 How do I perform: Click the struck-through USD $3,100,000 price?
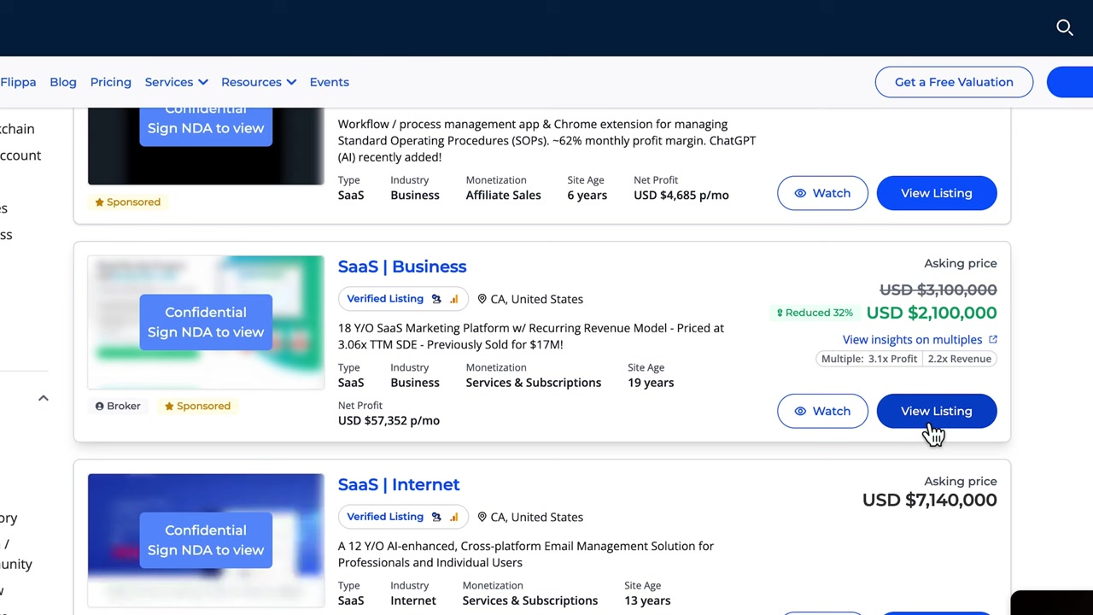938,290
